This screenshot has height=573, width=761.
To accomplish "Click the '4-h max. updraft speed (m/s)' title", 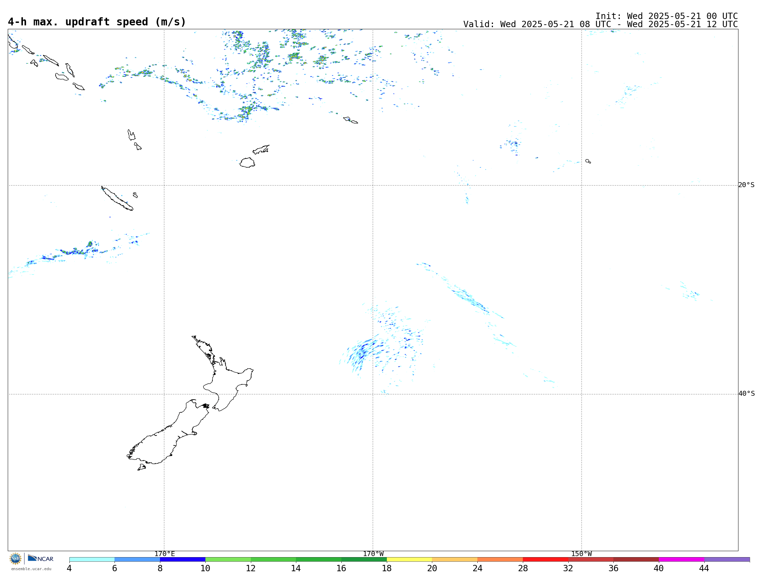I will (97, 22).
